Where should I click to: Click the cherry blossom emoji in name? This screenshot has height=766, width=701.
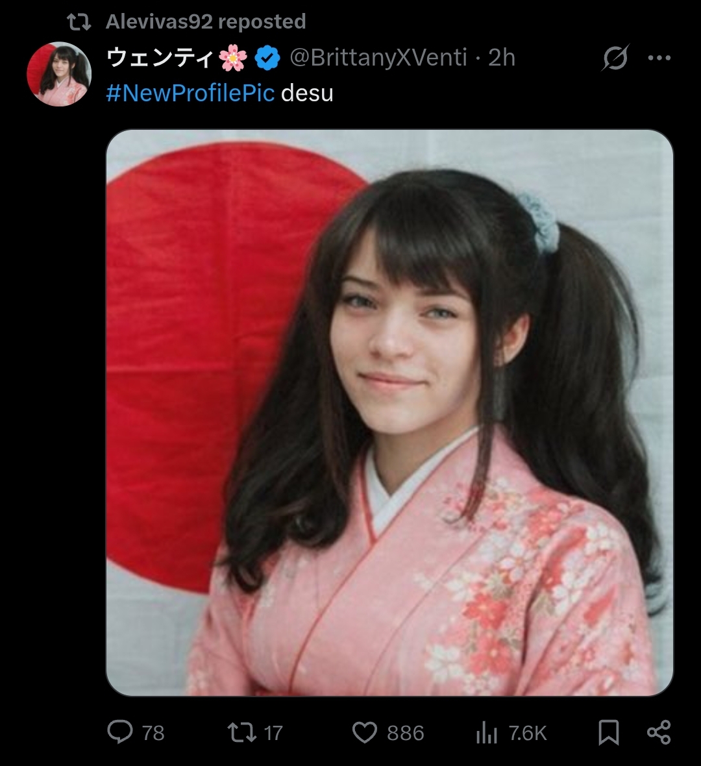[233, 58]
